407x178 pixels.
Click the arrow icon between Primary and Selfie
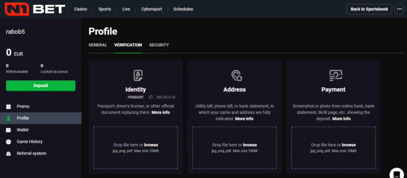pyautogui.click(x=151, y=97)
